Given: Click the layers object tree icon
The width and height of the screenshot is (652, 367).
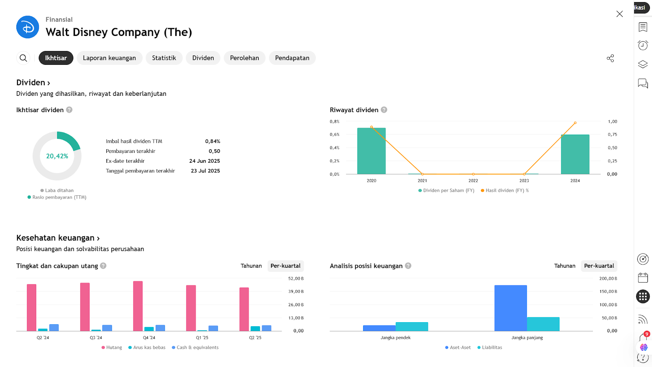Looking at the screenshot, I should 643,64.
